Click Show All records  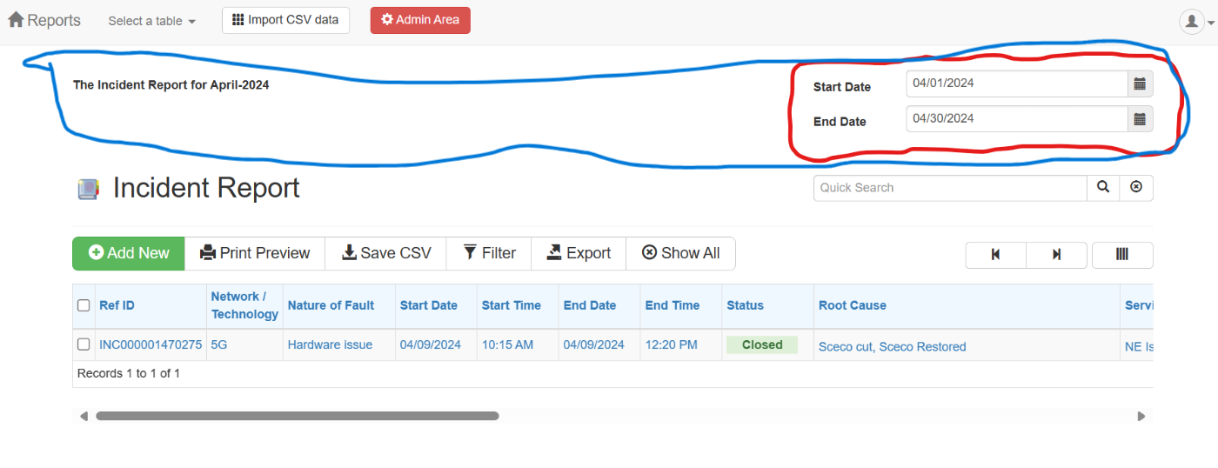[681, 253]
